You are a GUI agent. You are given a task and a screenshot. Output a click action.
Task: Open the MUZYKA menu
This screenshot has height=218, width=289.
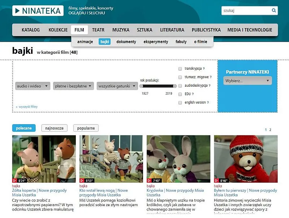point(120,30)
